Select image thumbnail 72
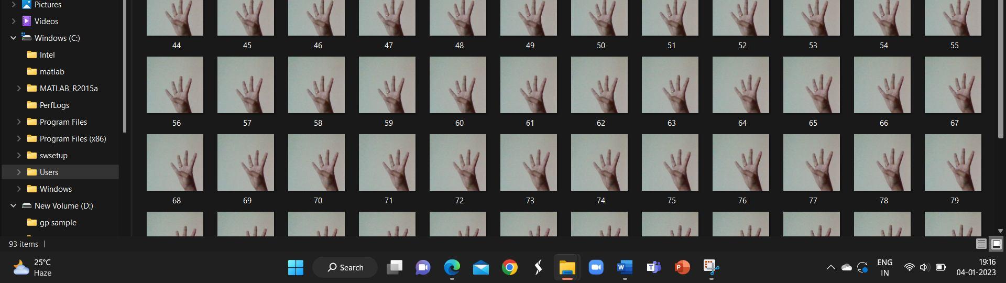The height and width of the screenshot is (283, 1006). point(458,162)
